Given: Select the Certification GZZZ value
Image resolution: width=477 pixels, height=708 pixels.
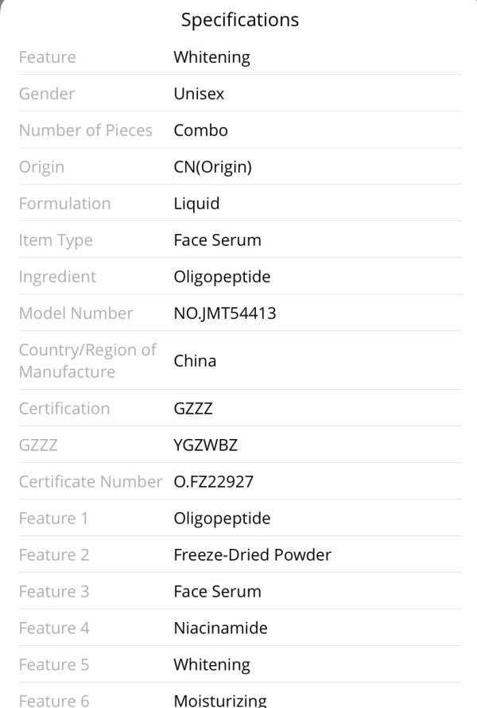Looking at the screenshot, I should click(193, 409).
